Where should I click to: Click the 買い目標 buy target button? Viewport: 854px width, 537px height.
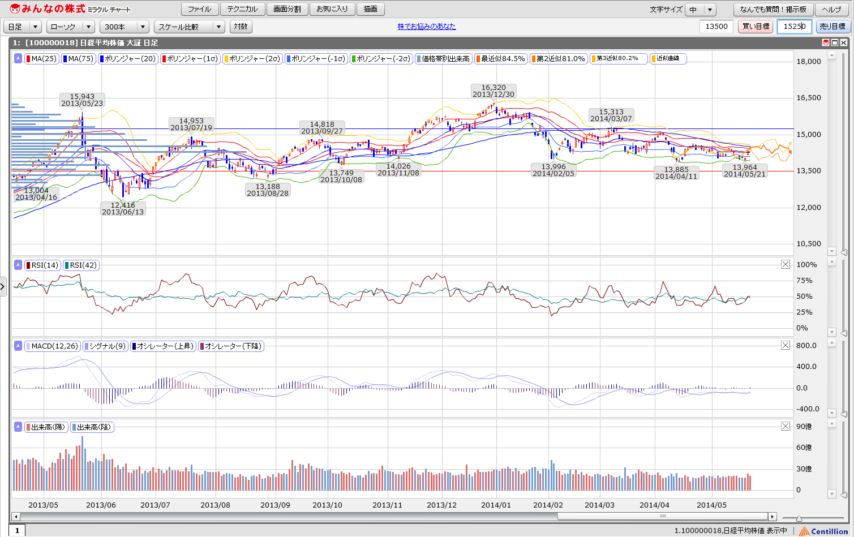(x=756, y=27)
